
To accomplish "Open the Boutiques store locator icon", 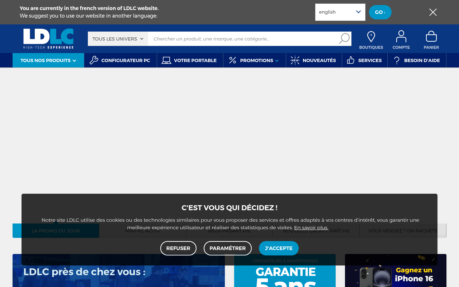I will coord(371,37).
